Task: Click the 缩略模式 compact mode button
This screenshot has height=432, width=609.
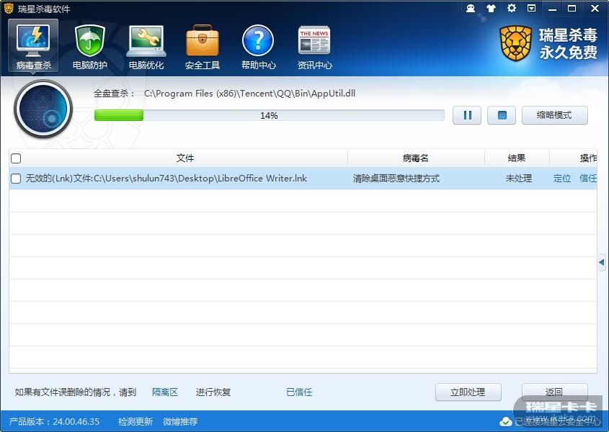Action: [555, 115]
